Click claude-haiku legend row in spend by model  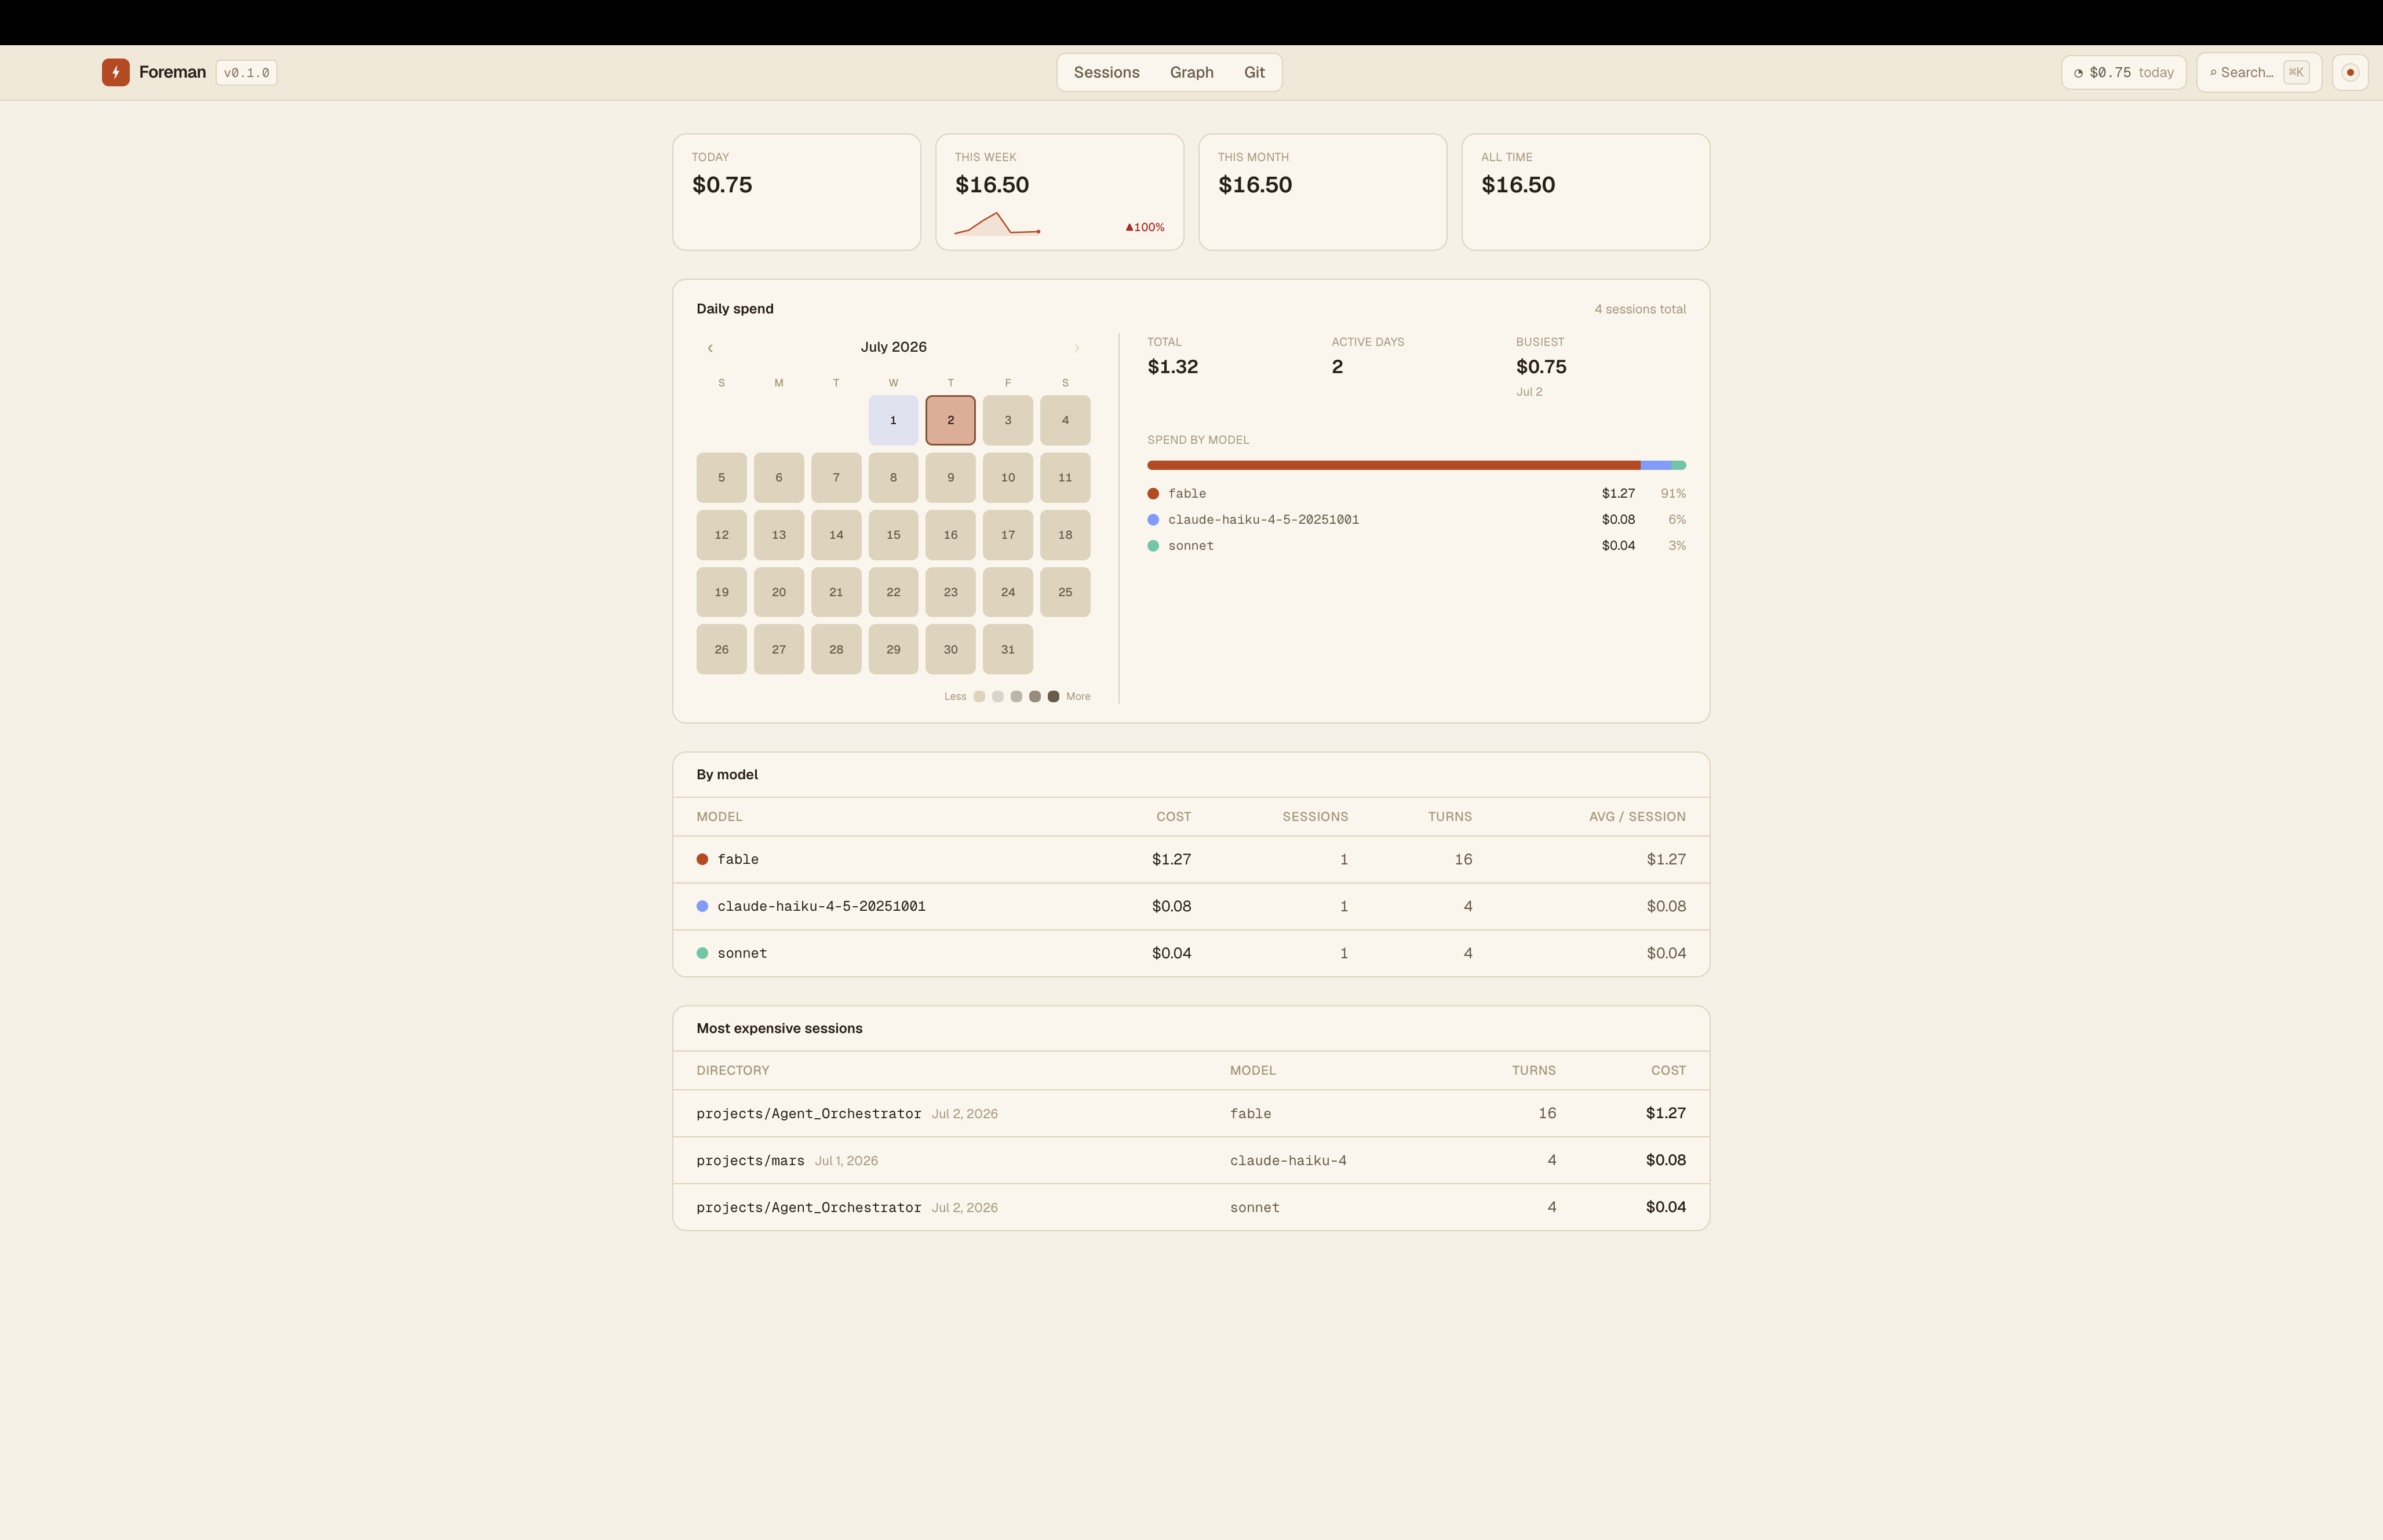[x=1416, y=520]
